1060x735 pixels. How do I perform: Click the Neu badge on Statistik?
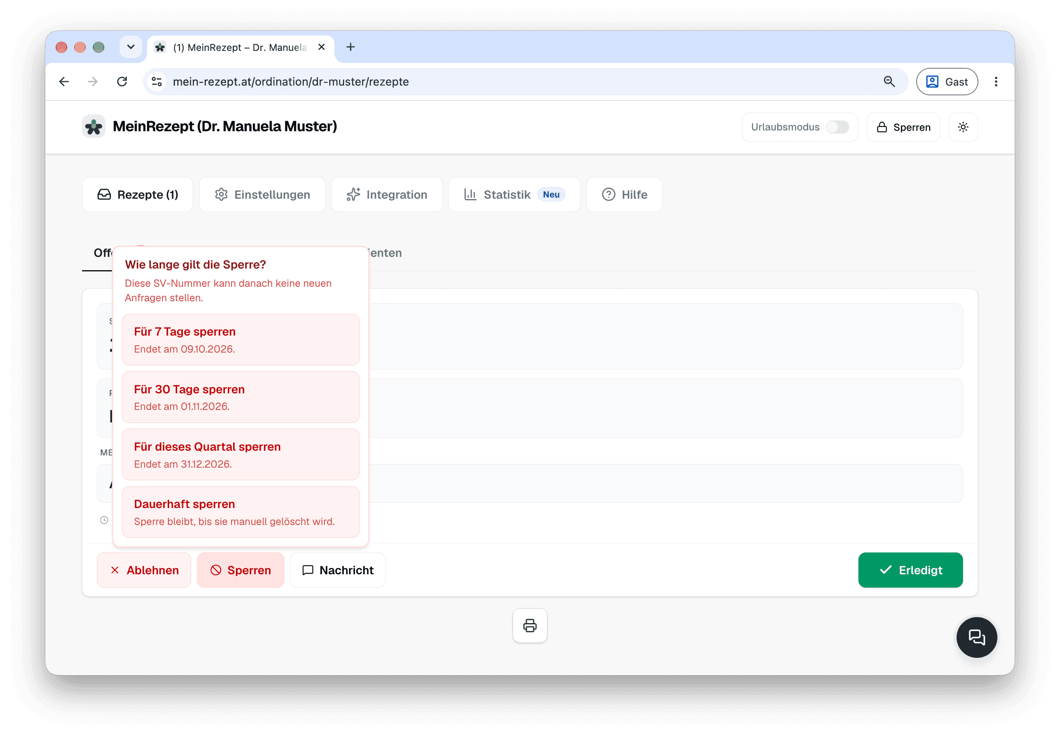551,194
